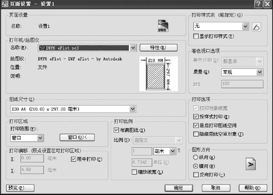Click the 确定 button
The height and width of the screenshot is (195, 273).
[x=179, y=188]
